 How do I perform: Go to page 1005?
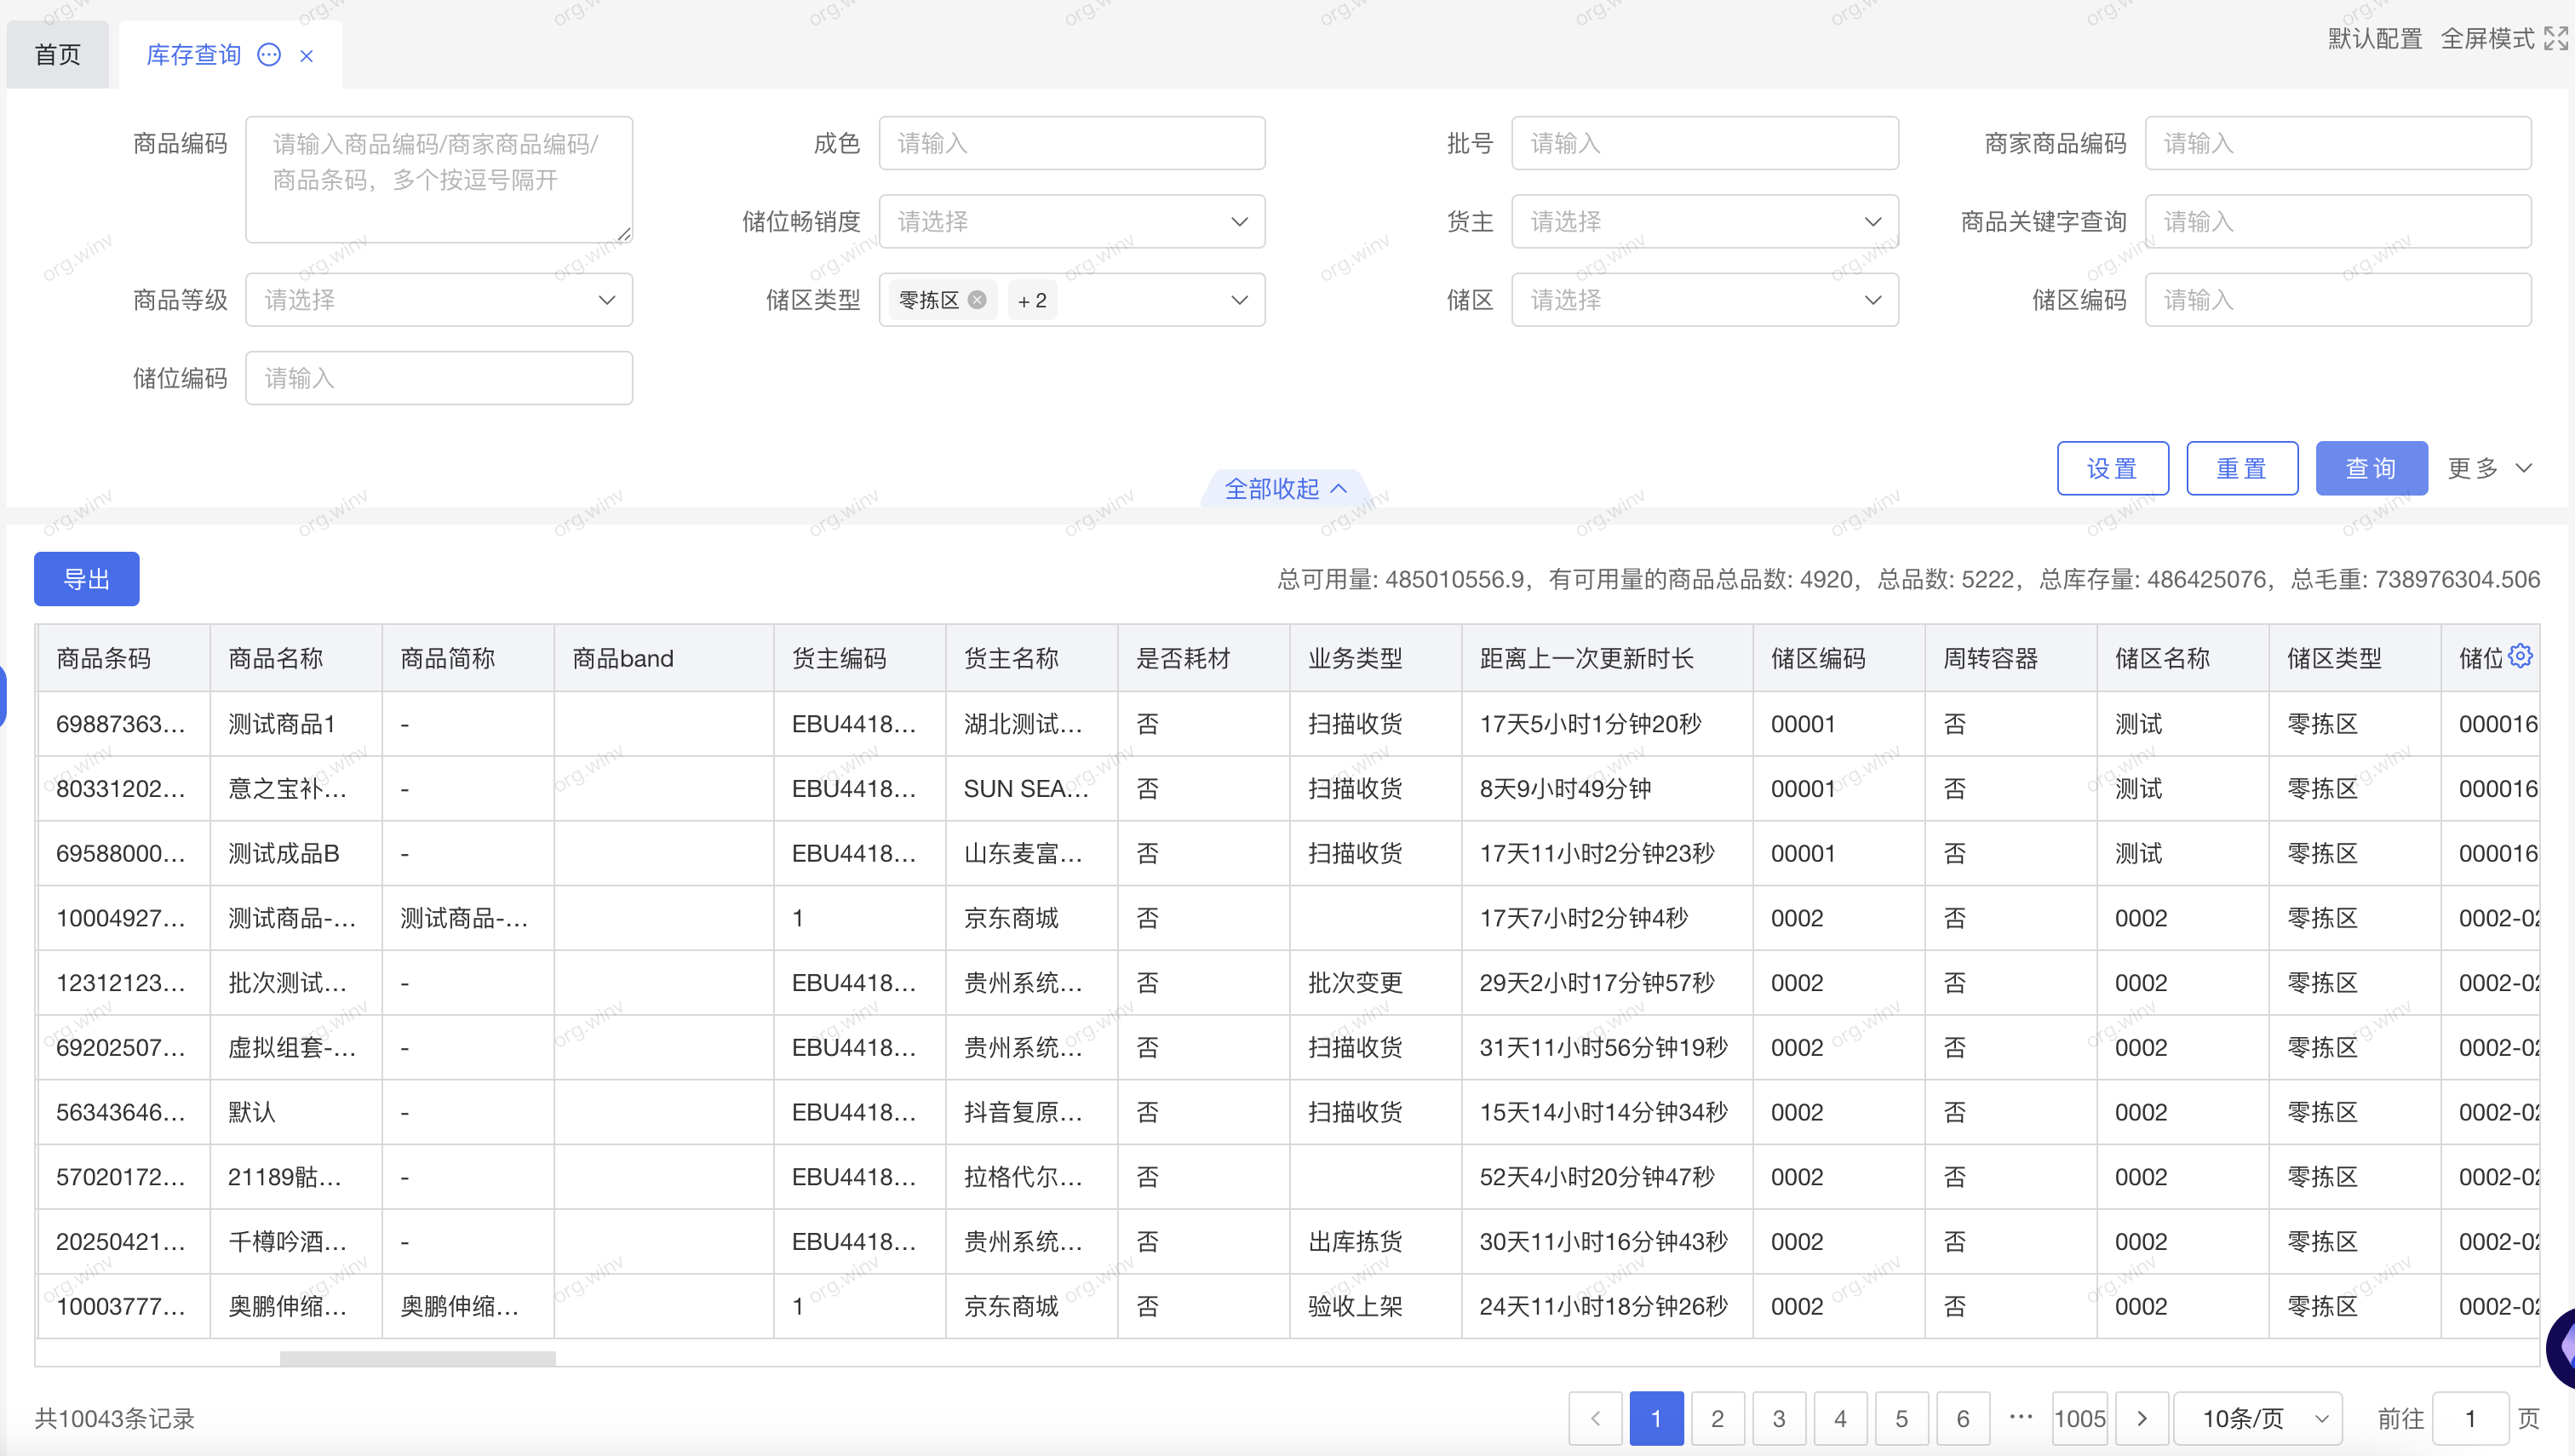tap(2080, 1418)
